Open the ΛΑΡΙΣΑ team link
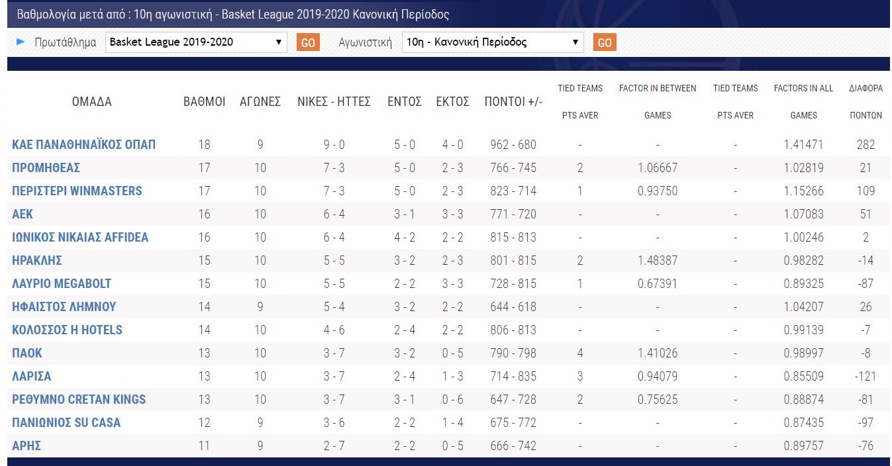The width and height of the screenshot is (892, 466). coord(31,376)
